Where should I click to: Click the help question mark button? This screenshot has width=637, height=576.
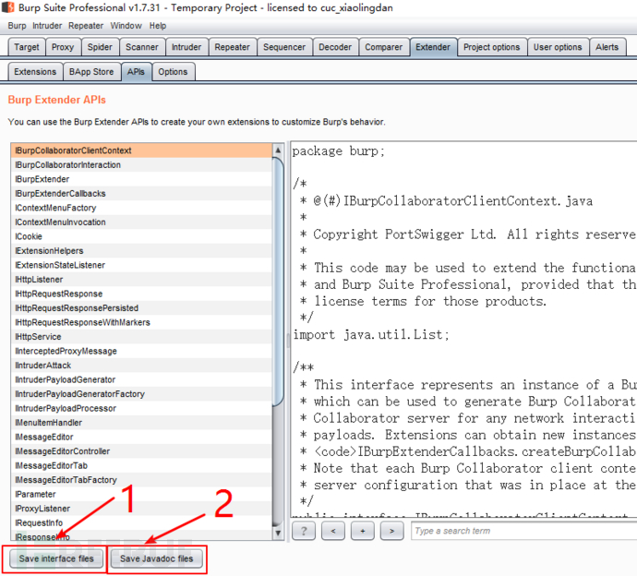(x=304, y=531)
